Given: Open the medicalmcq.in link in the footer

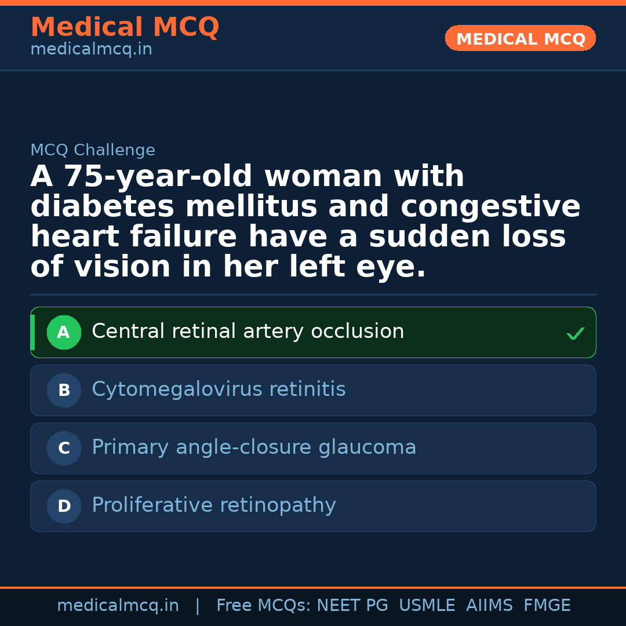Looking at the screenshot, I should 118,606.
